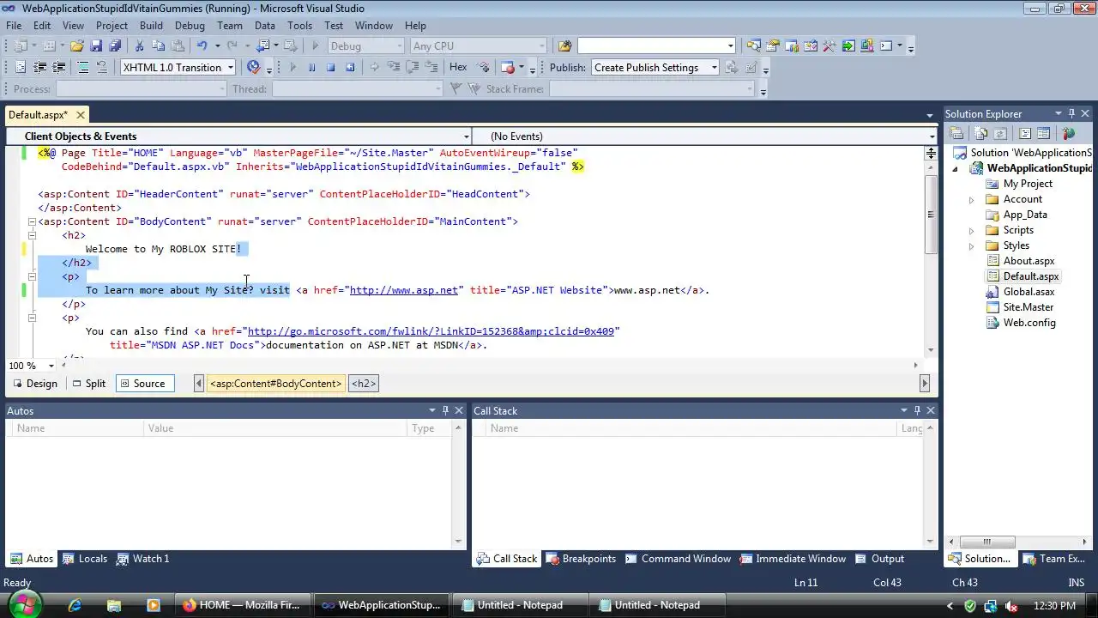Screen dimensions: 1098x618
Task: Click the Windows Start orb
Action: (23, 604)
